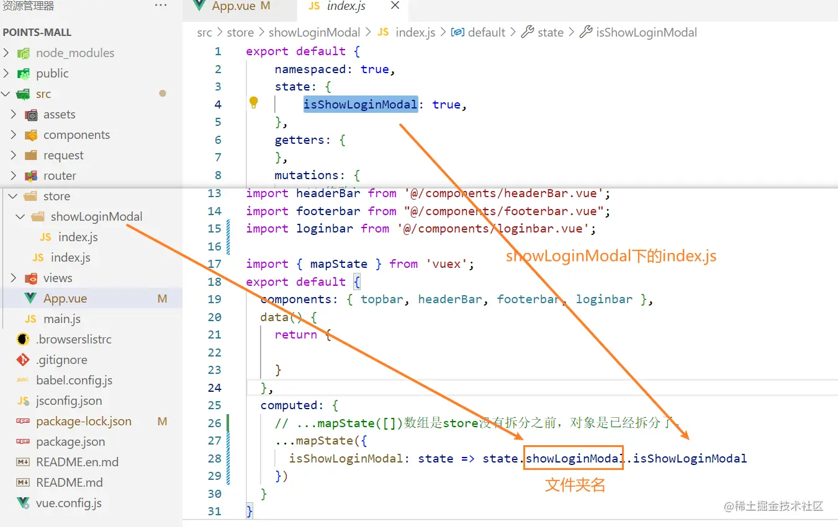Click the git icon beside .gitignore
Viewport: 838px width, 527px height.
tap(23, 360)
